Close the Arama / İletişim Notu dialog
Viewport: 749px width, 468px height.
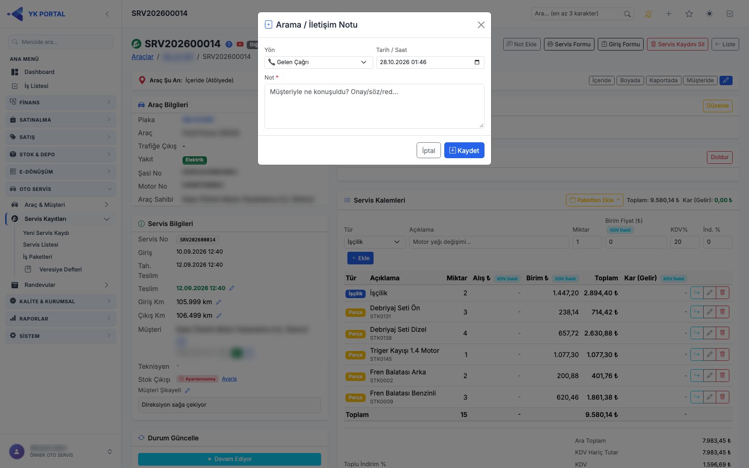[481, 25]
